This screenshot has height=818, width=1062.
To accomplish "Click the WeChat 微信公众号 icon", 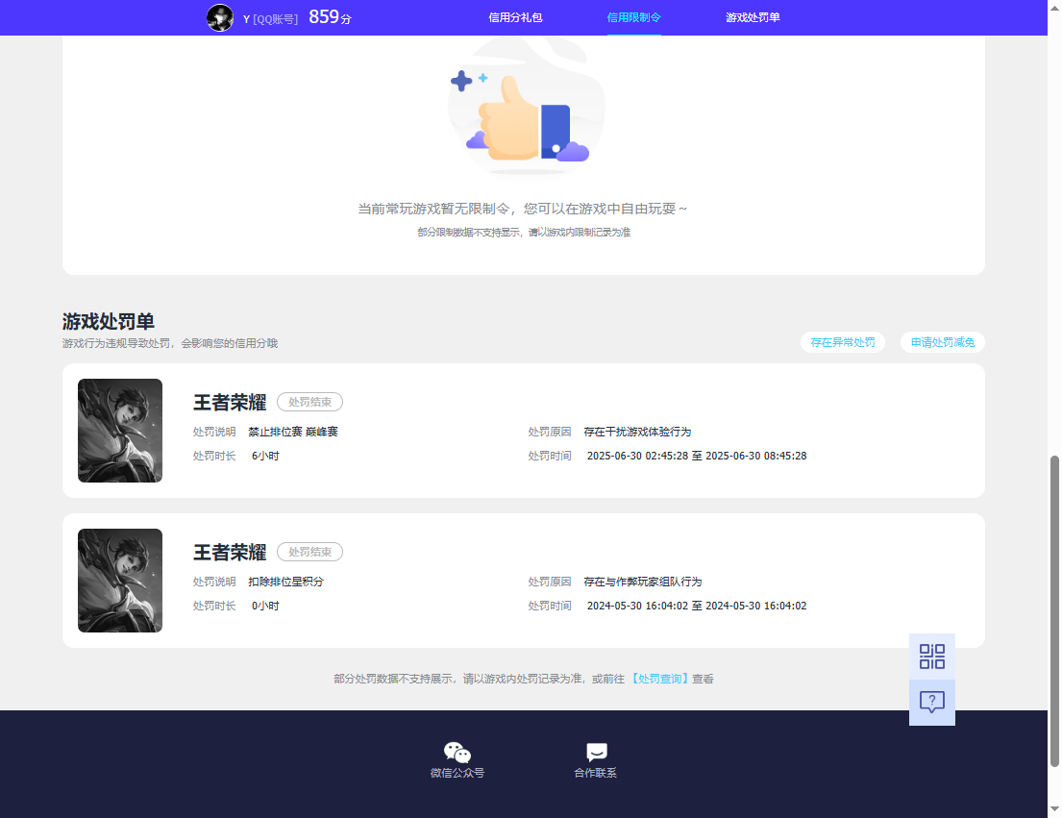I will [x=457, y=752].
